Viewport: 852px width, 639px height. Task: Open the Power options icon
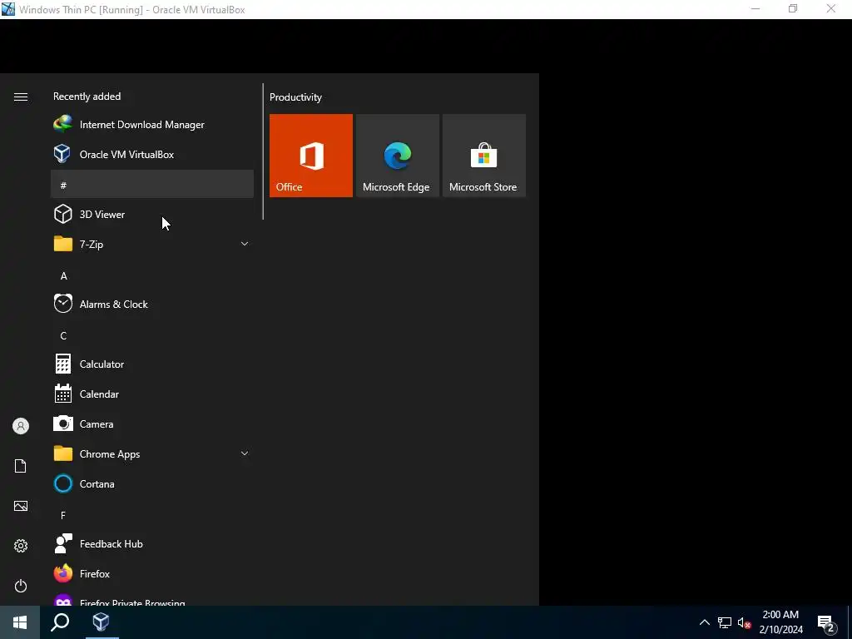point(21,586)
